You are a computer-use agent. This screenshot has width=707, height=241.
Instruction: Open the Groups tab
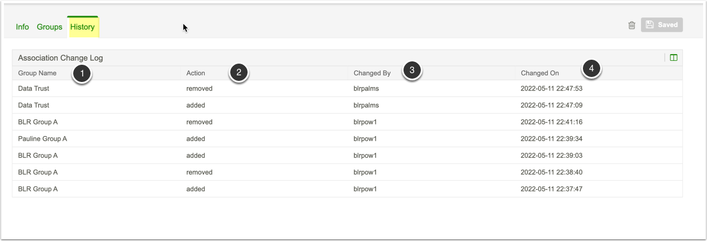point(50,27)
